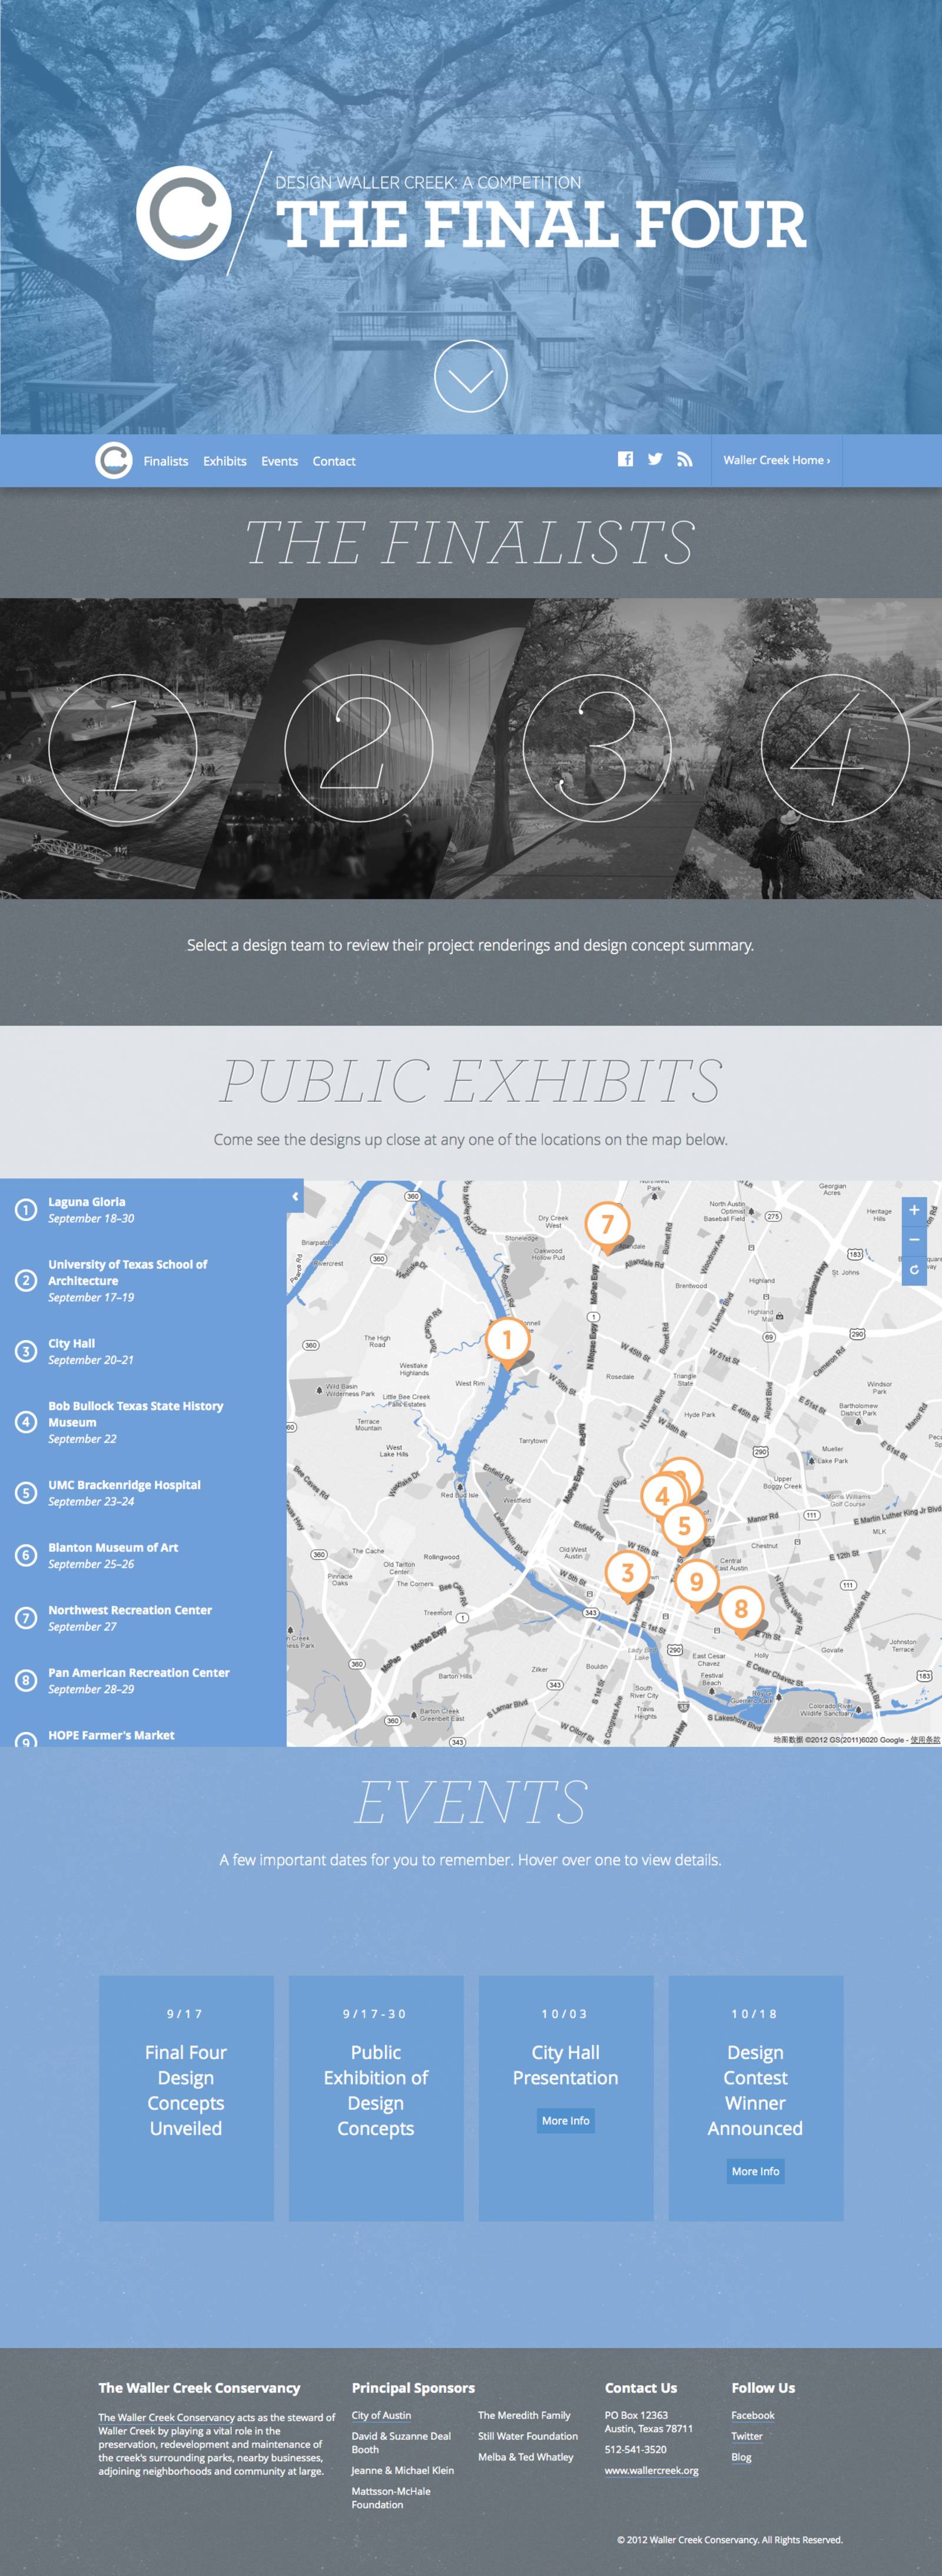
Task: Go to the Events nav item
Action: (279, 461)
